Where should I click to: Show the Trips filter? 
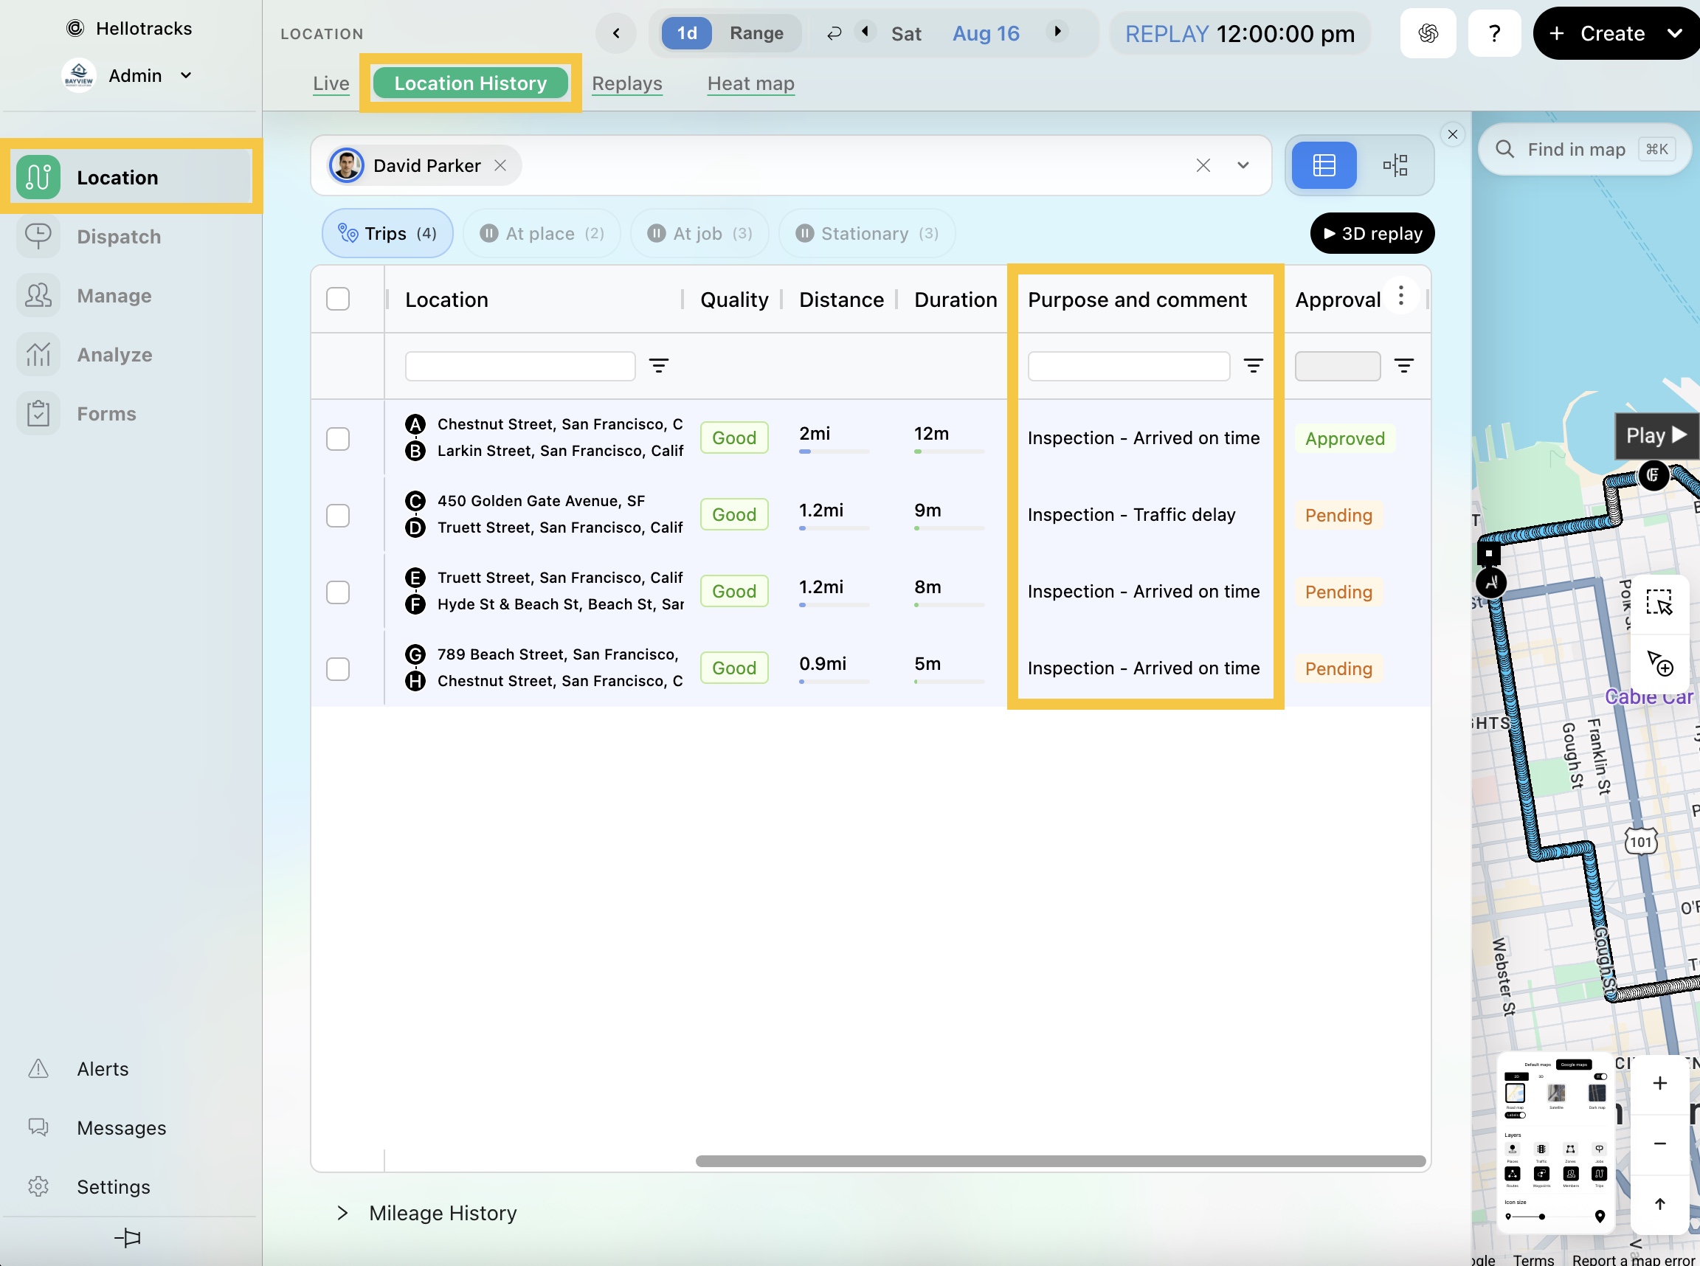point(388,233)
